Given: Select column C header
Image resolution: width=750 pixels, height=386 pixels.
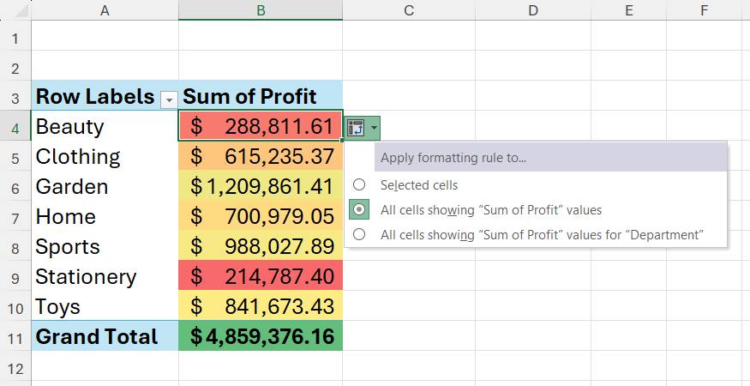Looking at the screenshot, I should 409,10.
